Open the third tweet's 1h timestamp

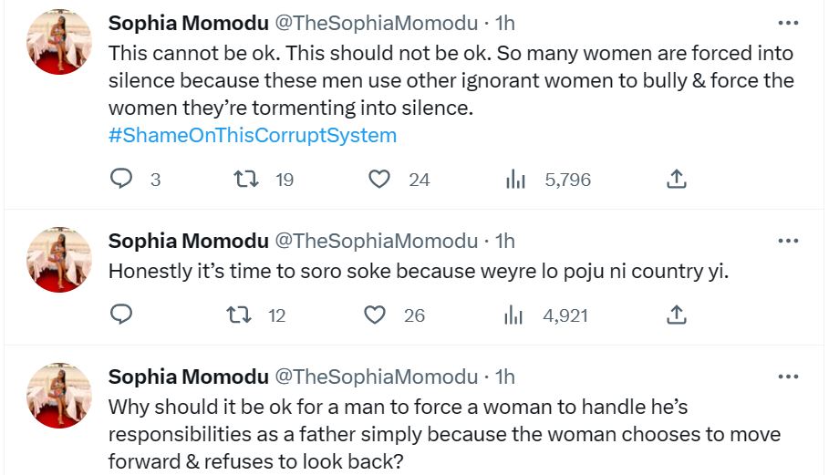pos(504,377)
